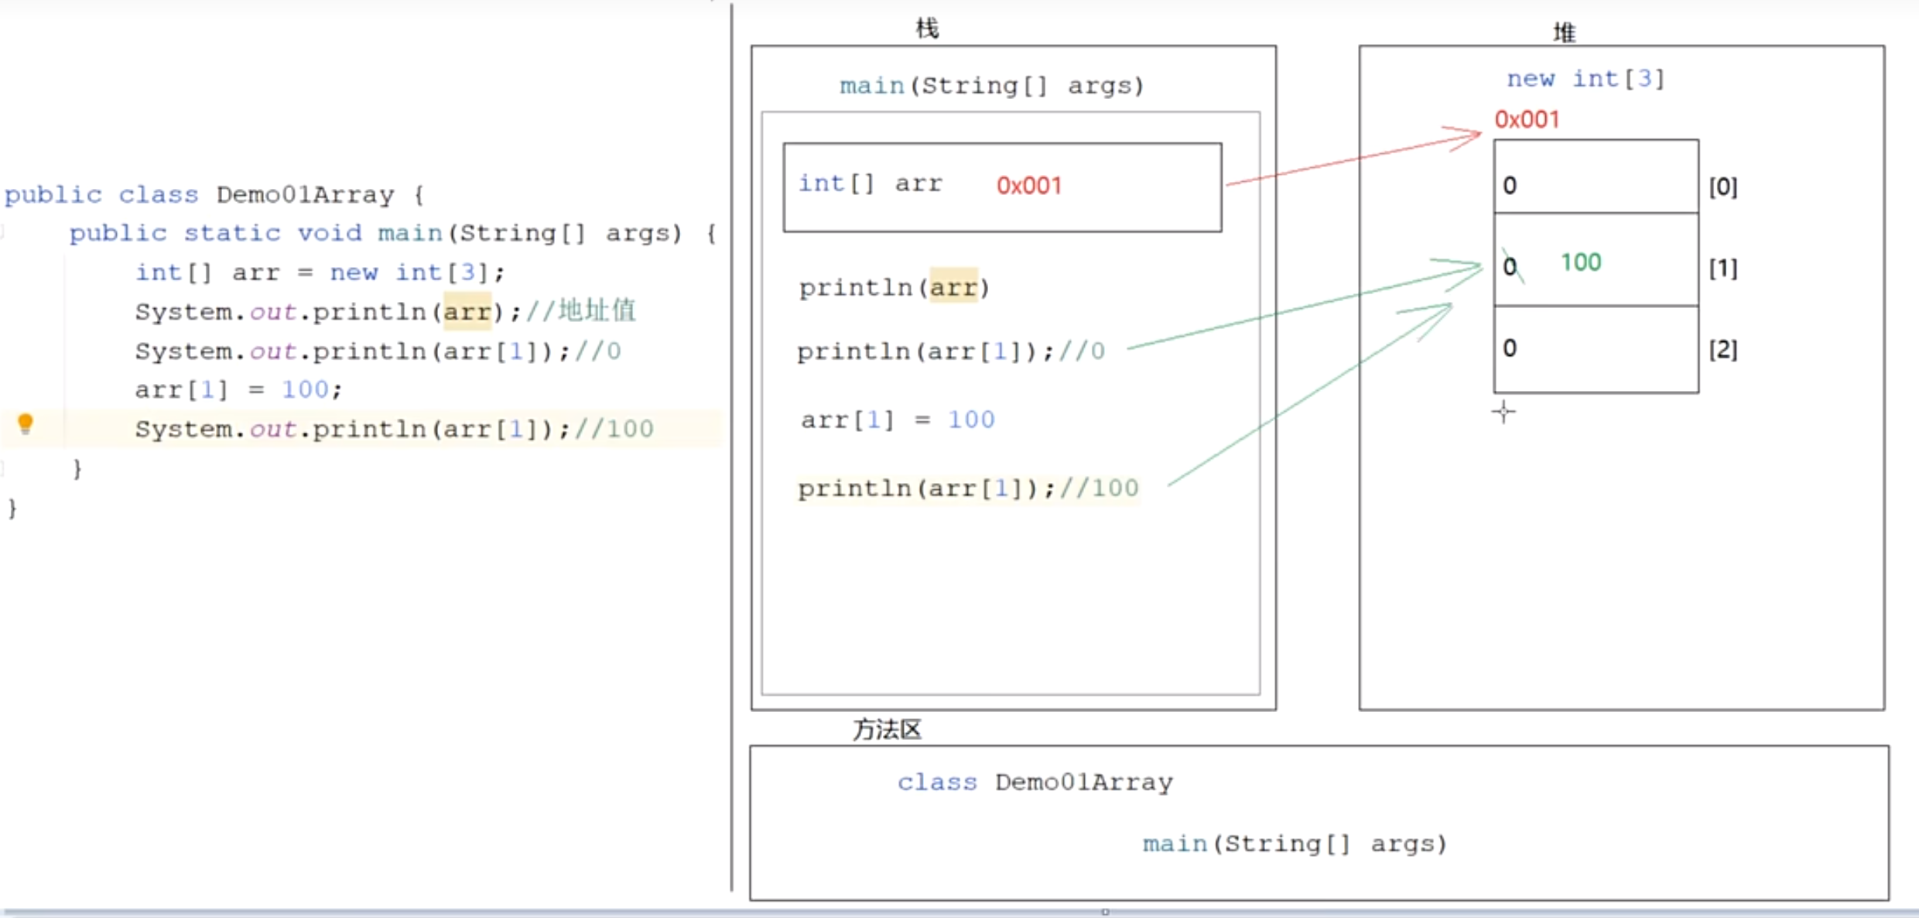The image size is (1919, 918).
Task: Click red 0x001 label in heap
Action: coord(1526,119)
